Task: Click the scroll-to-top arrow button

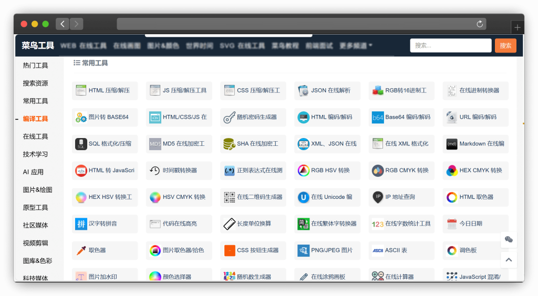Action: (509, 259)
